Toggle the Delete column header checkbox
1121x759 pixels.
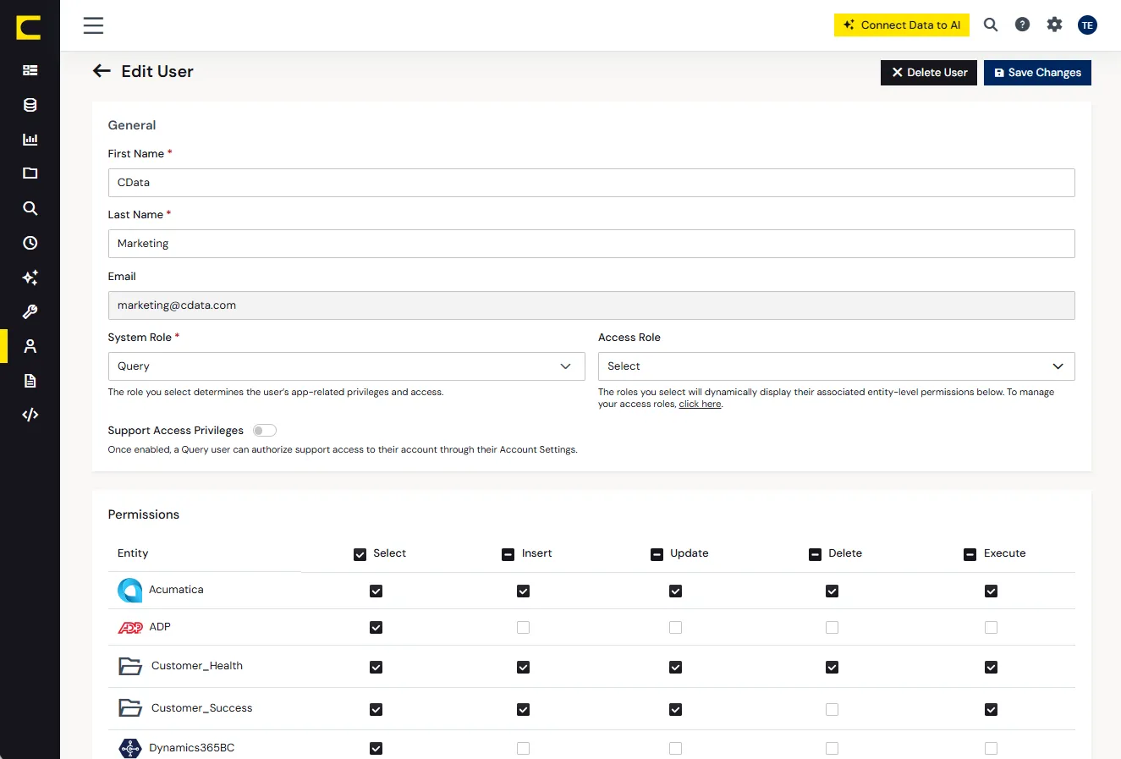[x=815, y=554]
